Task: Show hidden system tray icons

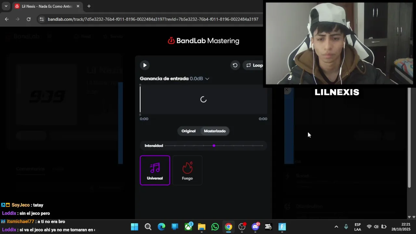Action: pyautogui.click(x=336, y=227)
